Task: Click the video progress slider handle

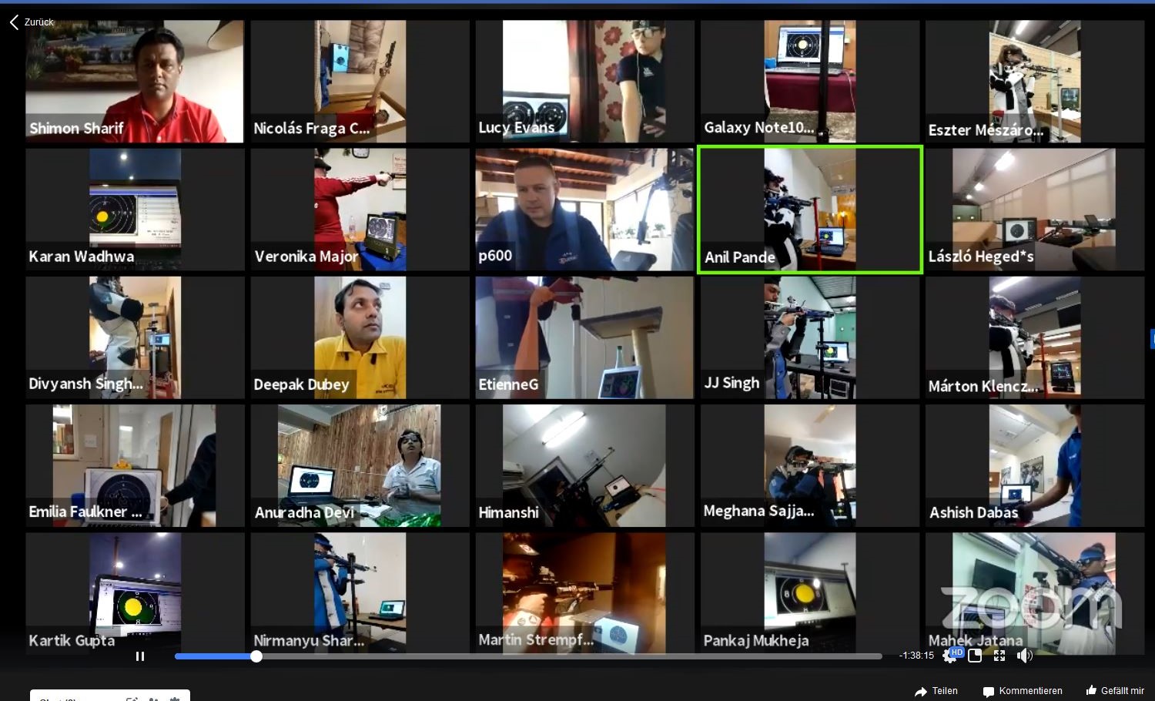Action: [256, 656]
